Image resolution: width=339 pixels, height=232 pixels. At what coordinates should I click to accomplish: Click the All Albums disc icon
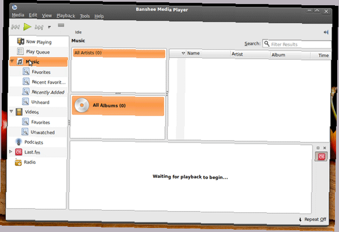82,105
